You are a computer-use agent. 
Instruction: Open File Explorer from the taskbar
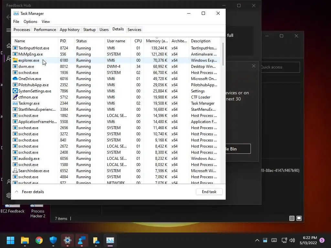click(25, 240)
